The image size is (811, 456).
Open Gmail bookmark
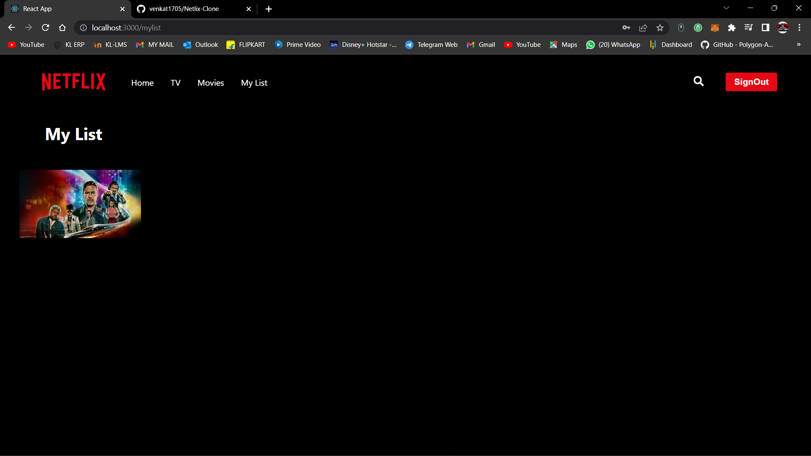[481, 45]
